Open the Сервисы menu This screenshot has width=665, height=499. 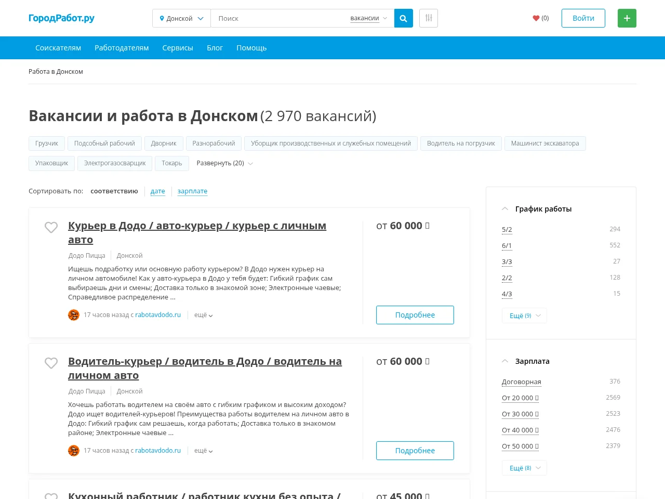[178, 48]
